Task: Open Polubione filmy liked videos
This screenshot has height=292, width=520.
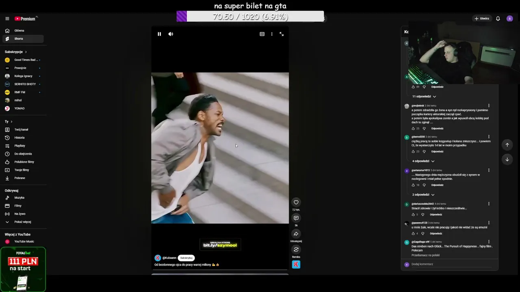Action: pos(23,162)
